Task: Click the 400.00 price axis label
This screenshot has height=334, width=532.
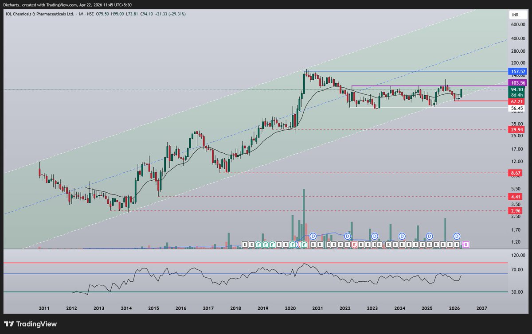Action: [x=518, y=39]
